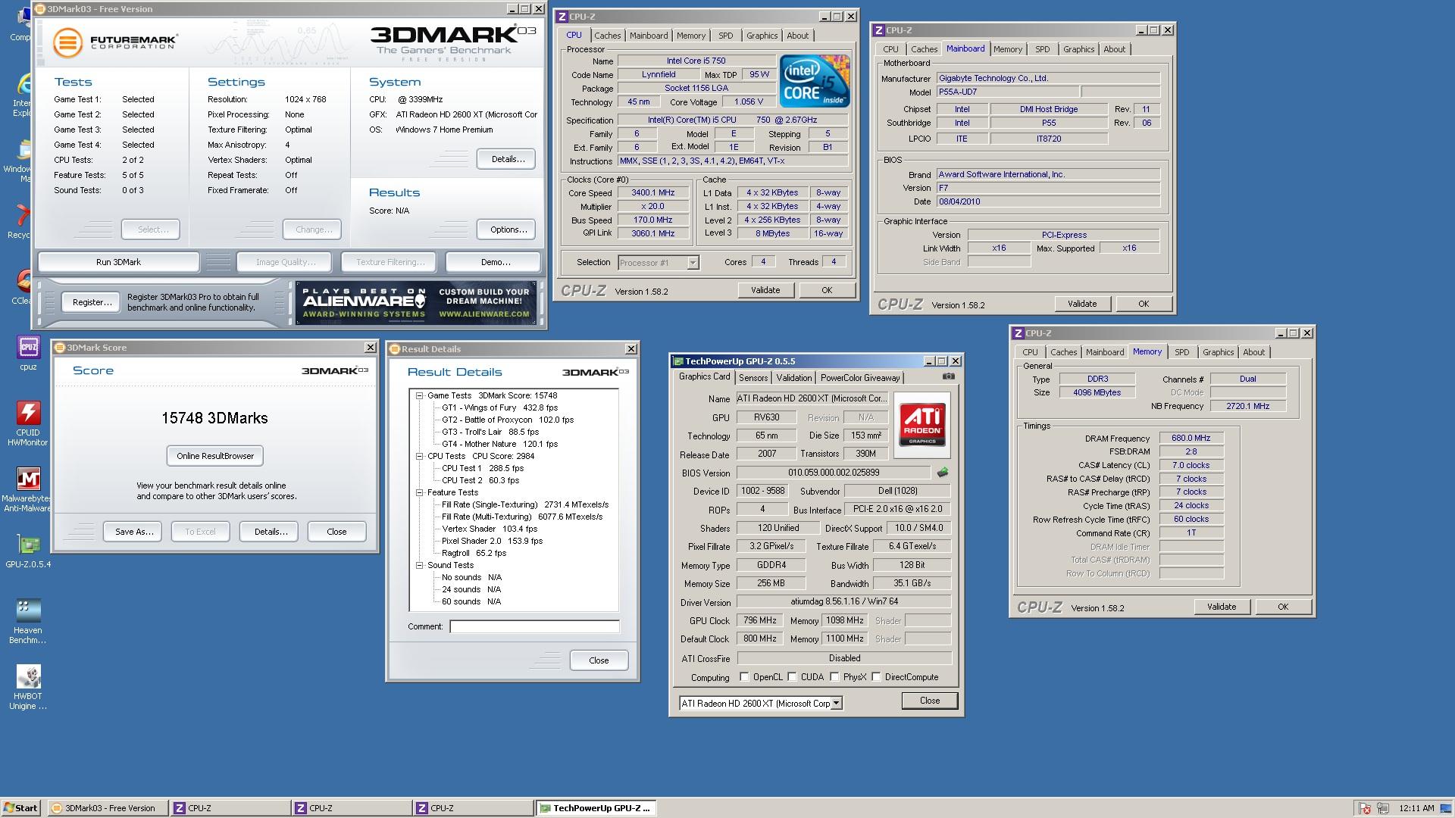The width and height of the screenshot is (1455, 818).
Task: Click Online ResultBrowser button
Action: coord(215,456)
